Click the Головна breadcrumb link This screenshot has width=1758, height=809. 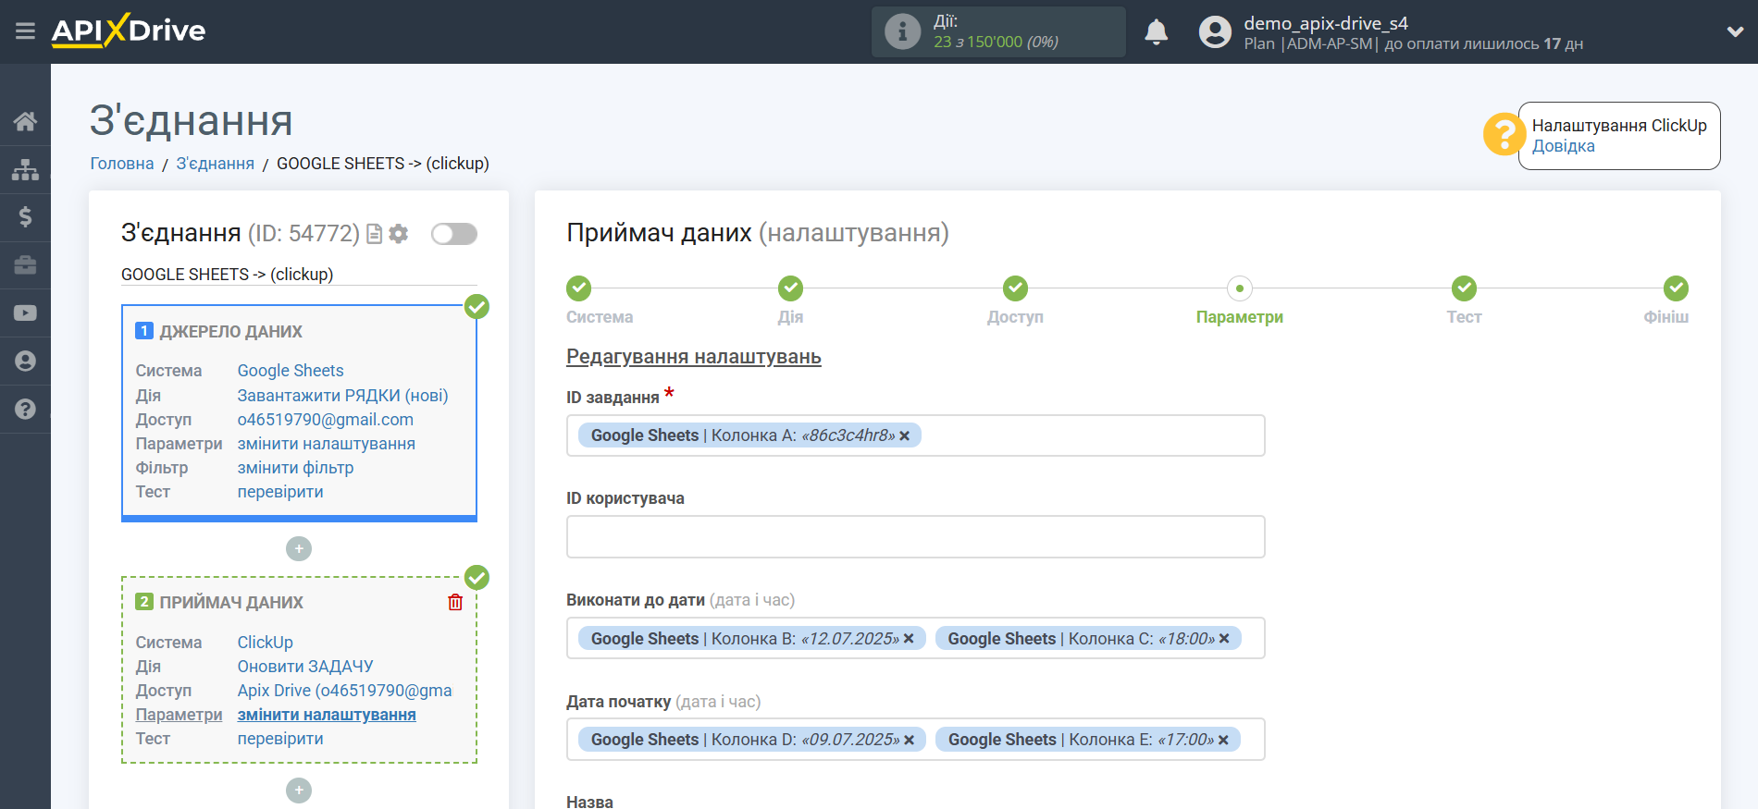(122, 164)
